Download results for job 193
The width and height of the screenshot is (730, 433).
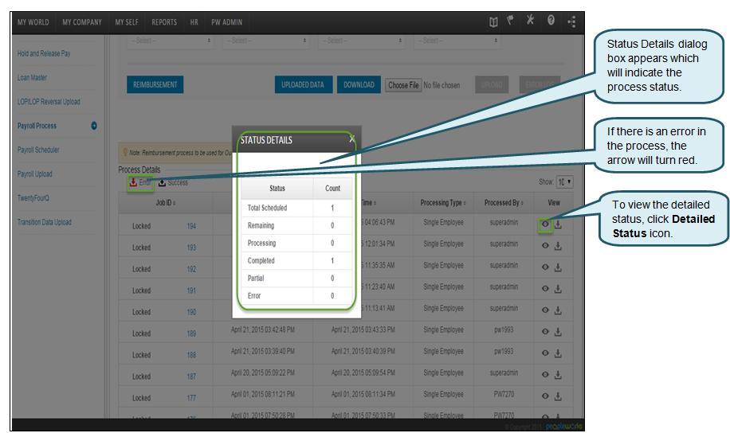(x=558, y=246)
